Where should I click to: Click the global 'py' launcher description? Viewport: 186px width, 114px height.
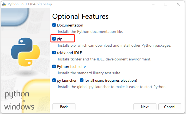[x=112, y=87]
